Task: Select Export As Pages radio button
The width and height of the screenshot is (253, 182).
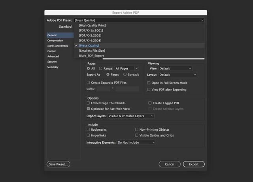Action: pyautogui.click(x=108, y=75)
